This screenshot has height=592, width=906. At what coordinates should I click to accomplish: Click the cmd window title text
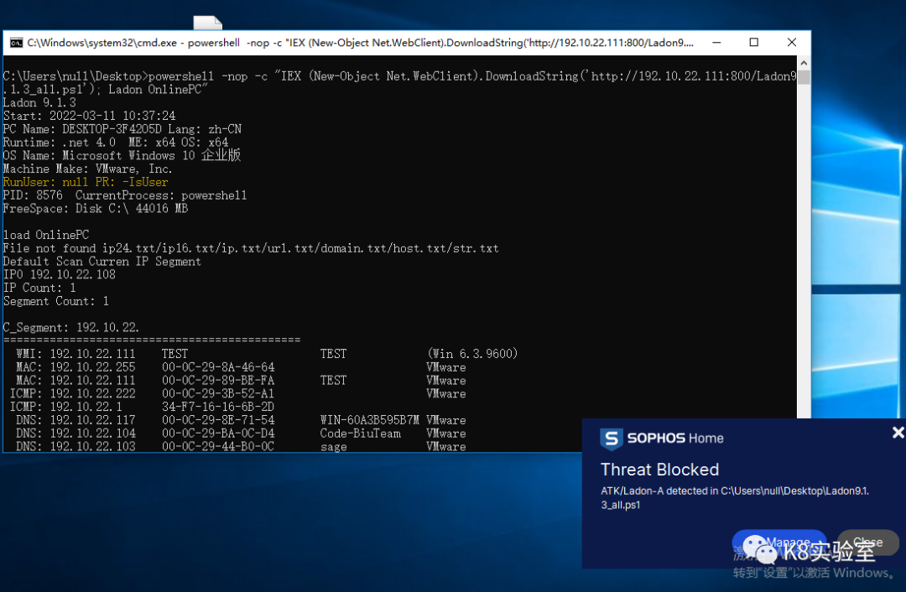(360, 43)
